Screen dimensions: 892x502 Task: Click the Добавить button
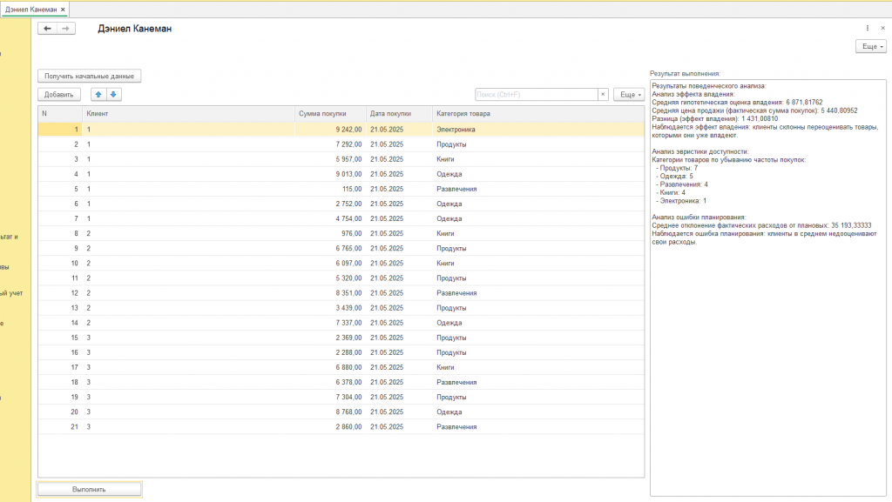point(59,94)
